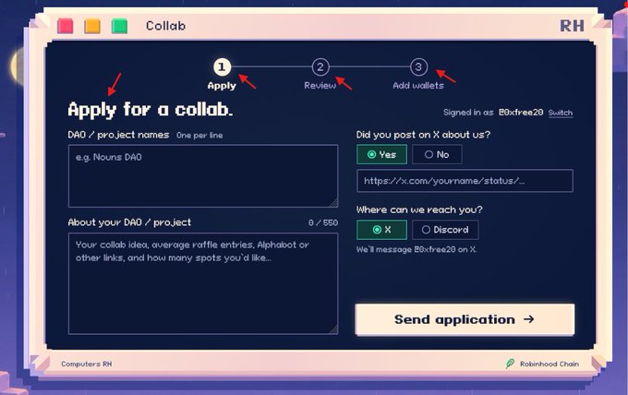Click the X post URL input field
Image resolution: width=628 pixels, height=395 pixels.
465,181
